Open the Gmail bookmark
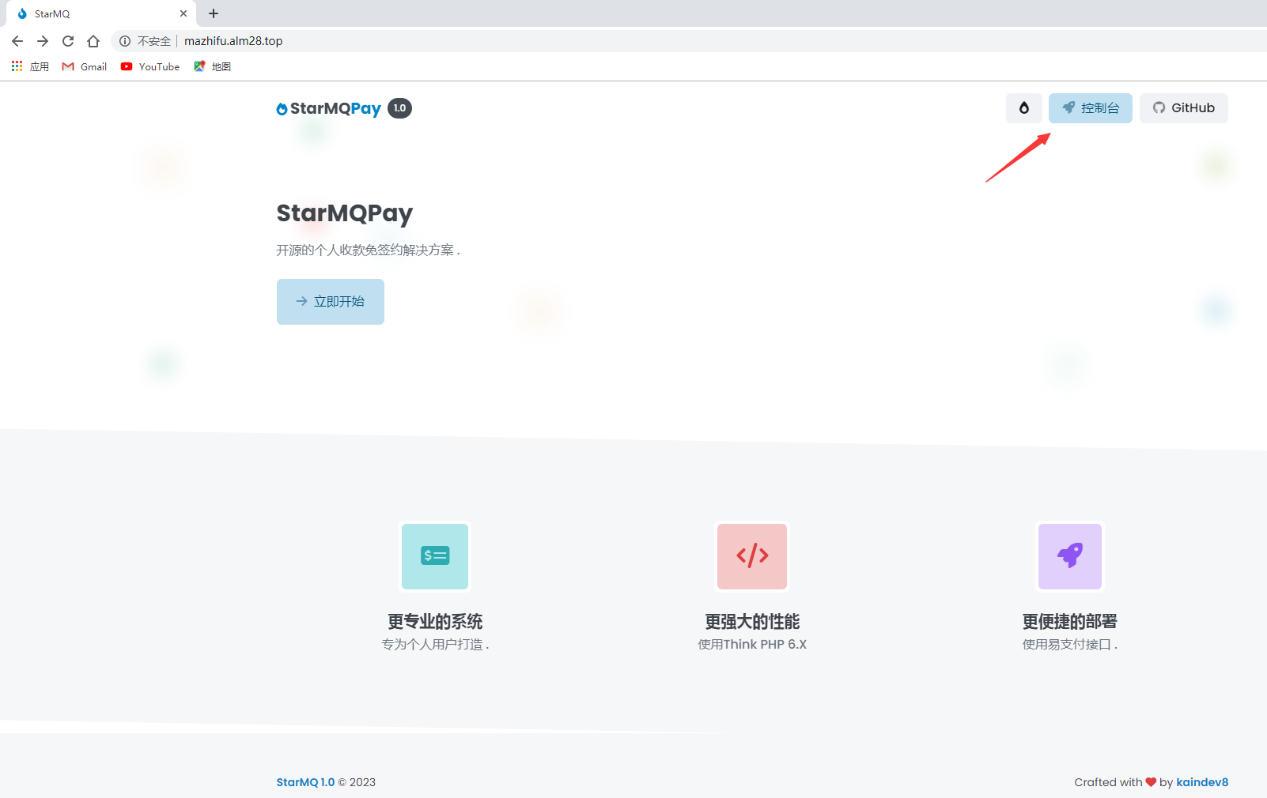Screen dimensions: 1267x798 click(85, 67)
